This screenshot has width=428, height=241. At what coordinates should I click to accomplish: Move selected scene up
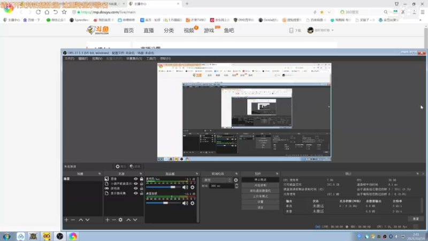(81, 220)
